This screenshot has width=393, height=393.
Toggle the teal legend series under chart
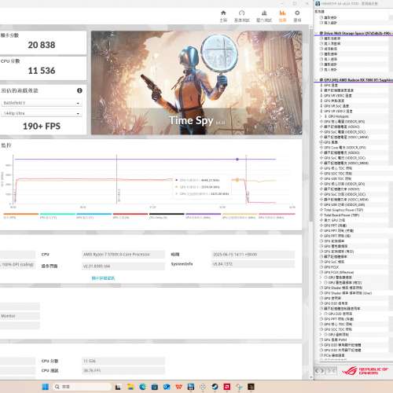click(x=57, y=216)
